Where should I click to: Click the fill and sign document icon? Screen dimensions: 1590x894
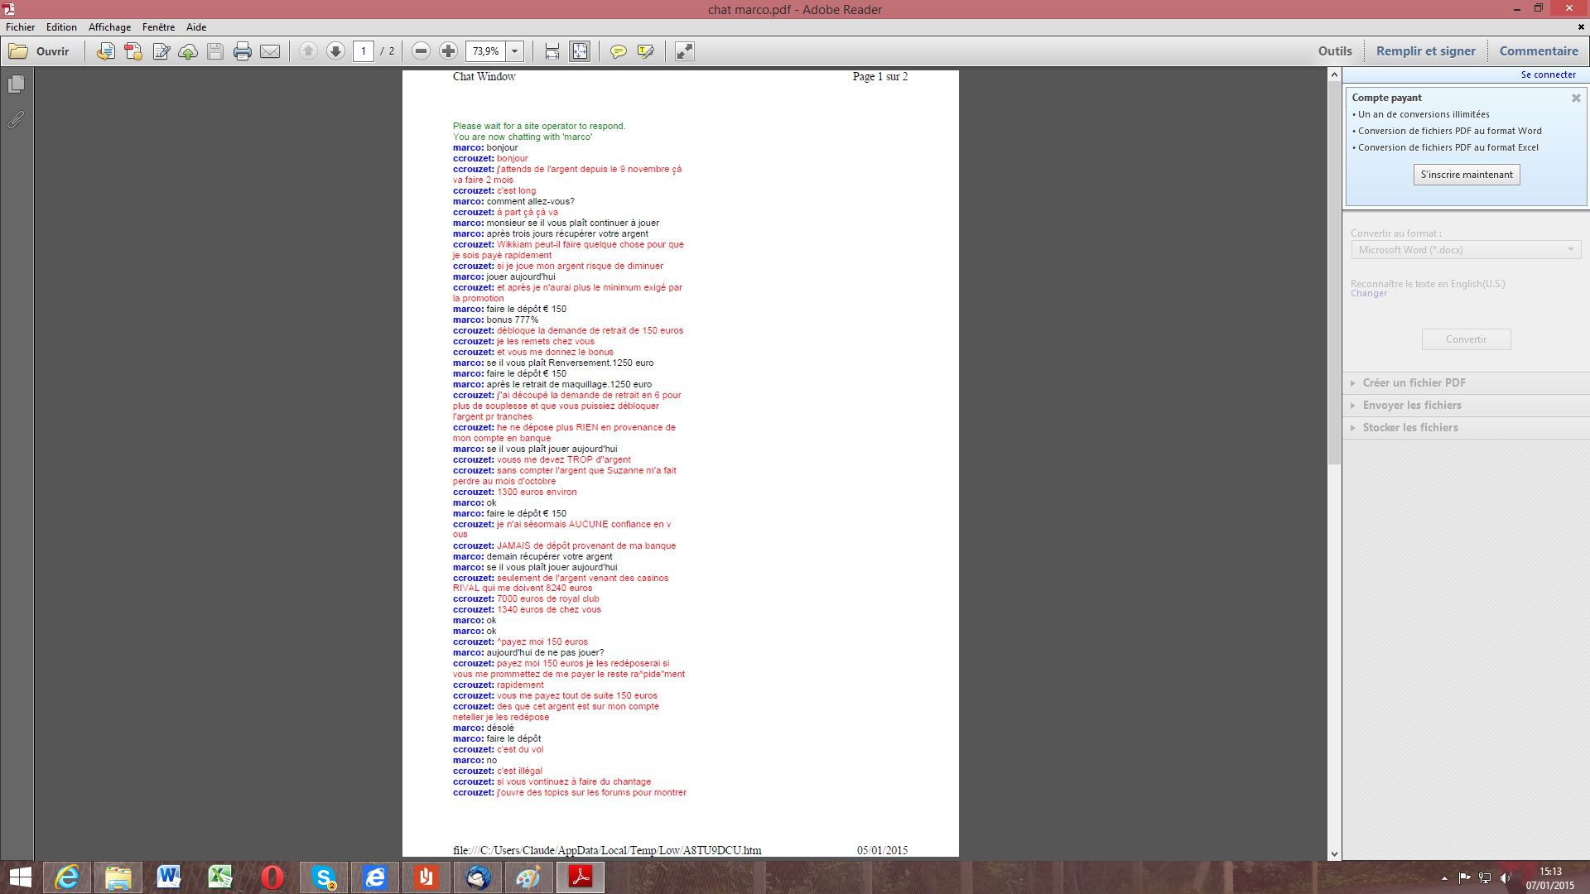coord(161,51)
